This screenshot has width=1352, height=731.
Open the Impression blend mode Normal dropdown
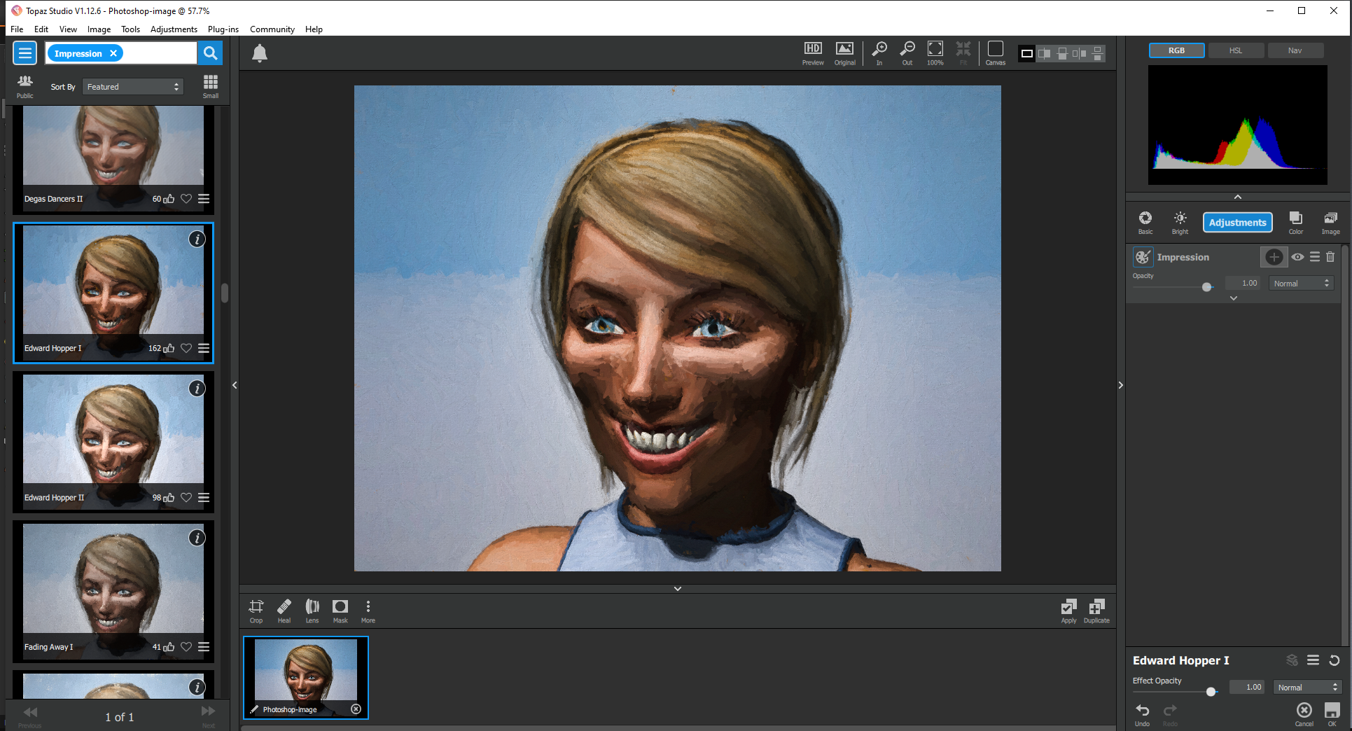[1301, 284]
